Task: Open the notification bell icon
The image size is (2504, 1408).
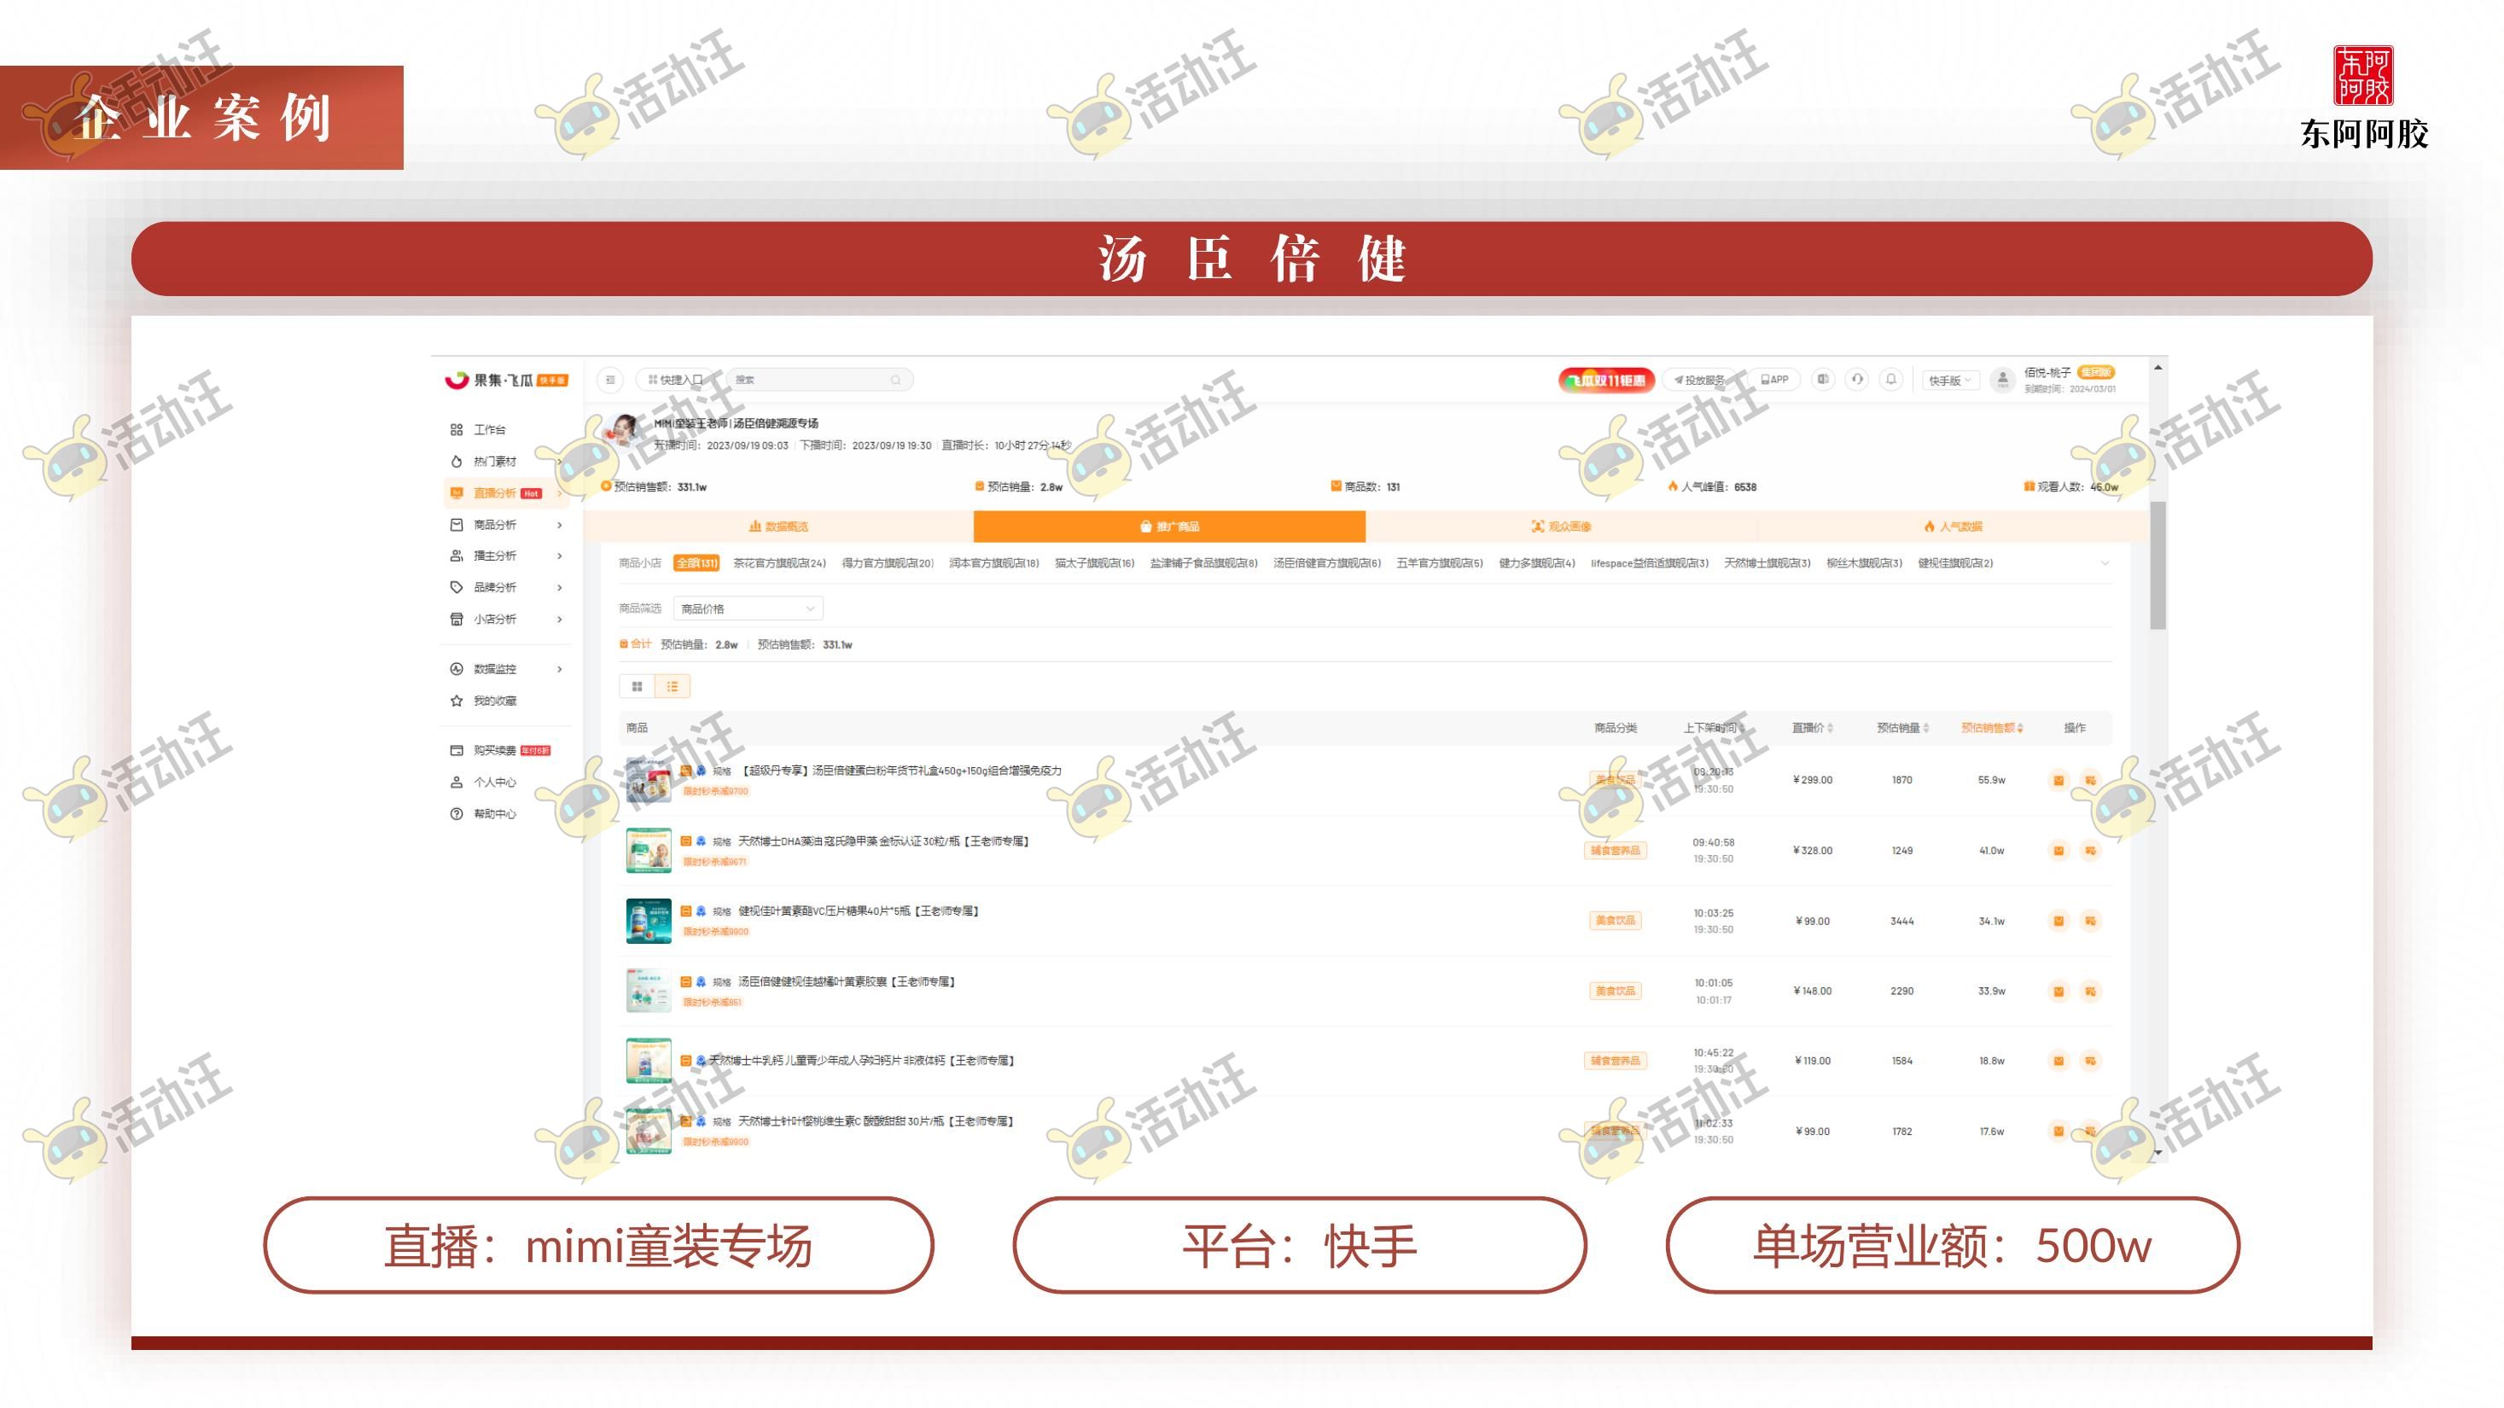Action: pyautogui.click(x=1890, y=380)
